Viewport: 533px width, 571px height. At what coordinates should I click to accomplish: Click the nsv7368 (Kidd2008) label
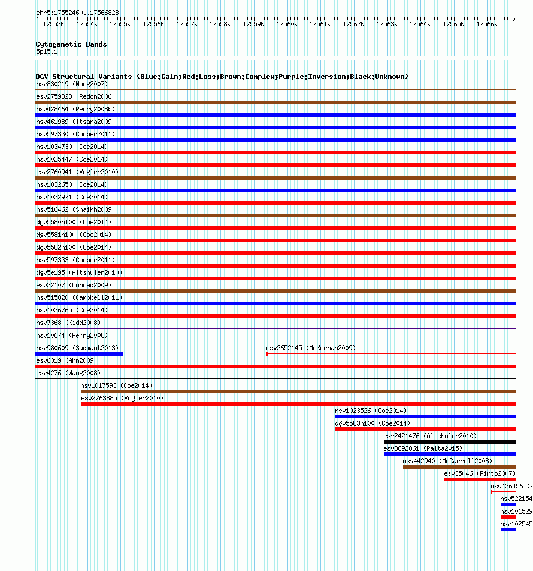[x=68, y=323]
